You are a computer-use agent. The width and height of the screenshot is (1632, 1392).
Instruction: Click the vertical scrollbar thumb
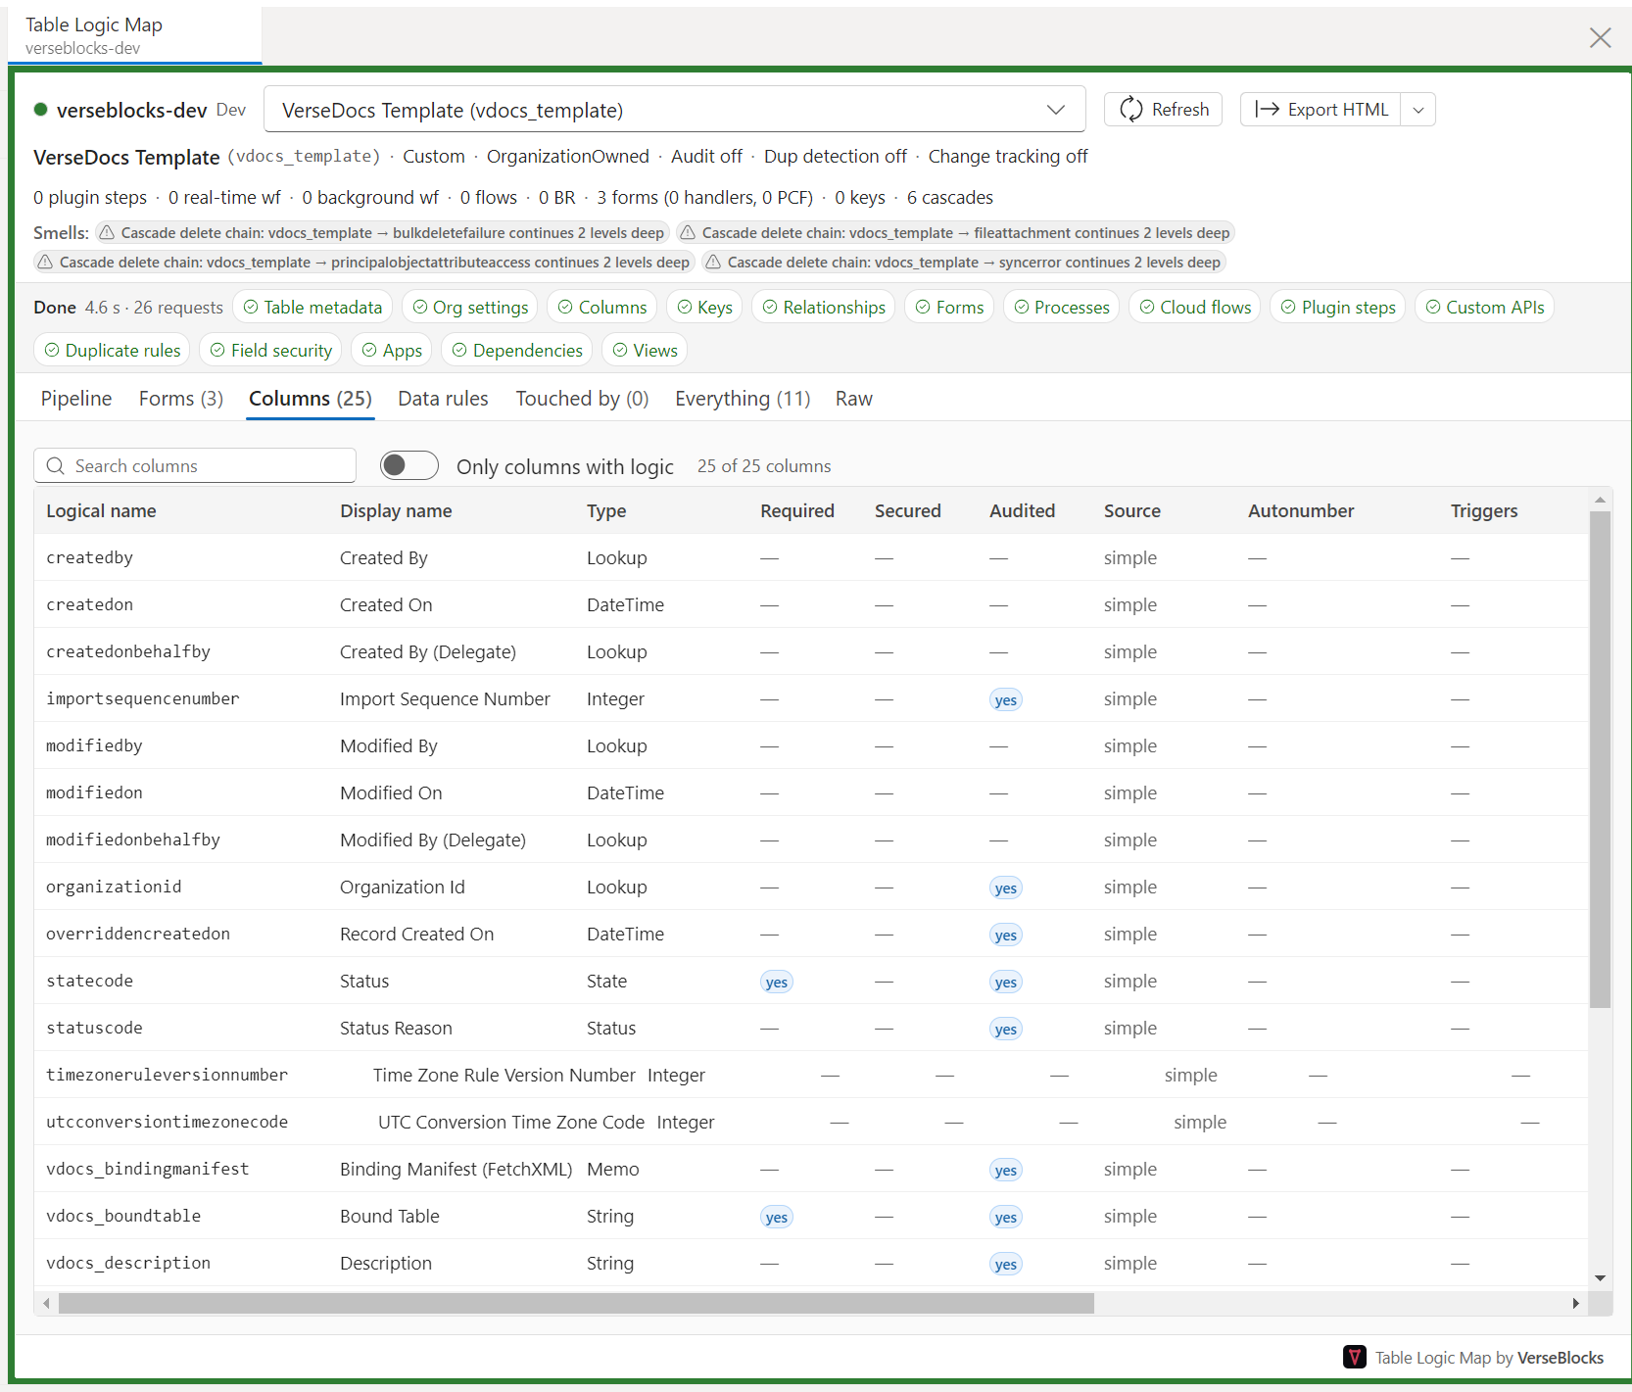1600,759
